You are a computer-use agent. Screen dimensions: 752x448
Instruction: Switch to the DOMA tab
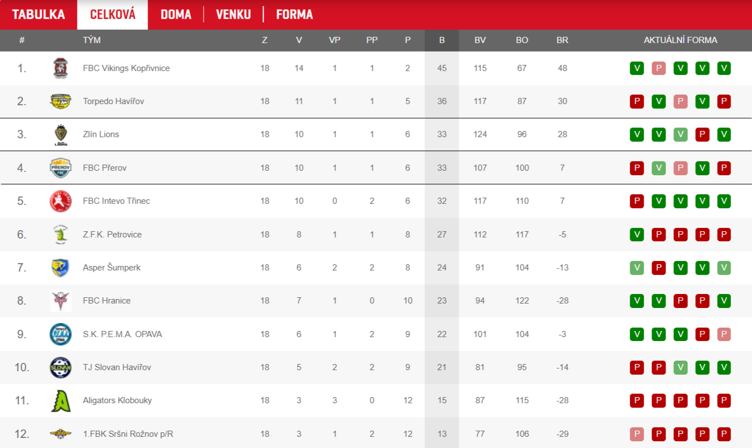coord(176,15)
